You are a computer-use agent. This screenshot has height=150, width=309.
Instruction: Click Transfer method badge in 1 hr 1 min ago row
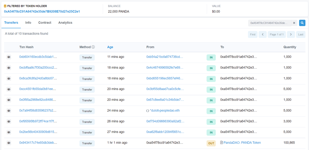coord(87,143)
